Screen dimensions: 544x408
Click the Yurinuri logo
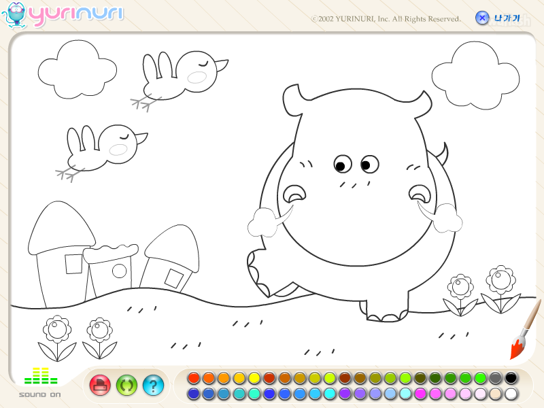pos(63,14)
